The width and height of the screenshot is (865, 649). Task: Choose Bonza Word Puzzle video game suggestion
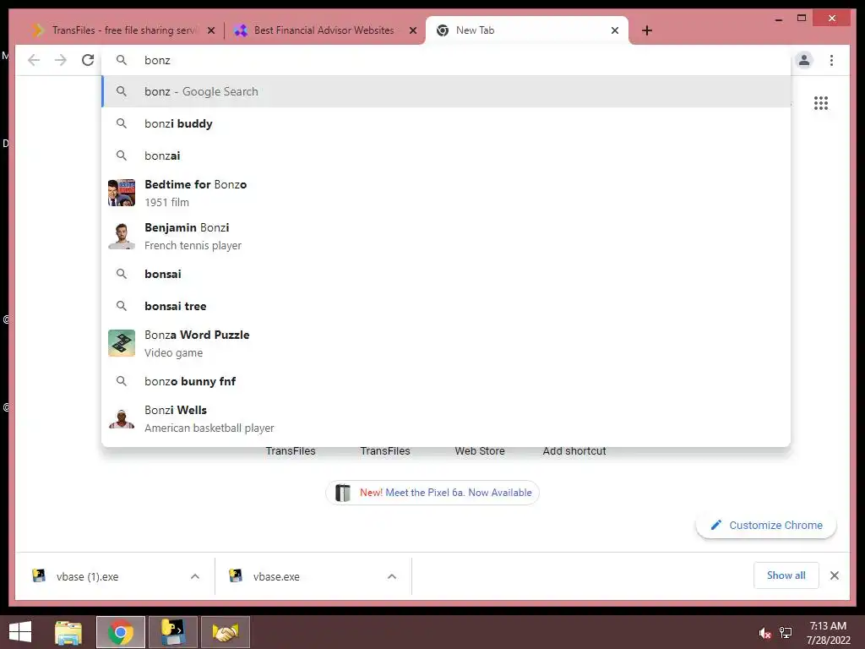(446, 343)
